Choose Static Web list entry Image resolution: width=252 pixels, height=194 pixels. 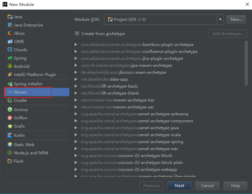[37, 145]
